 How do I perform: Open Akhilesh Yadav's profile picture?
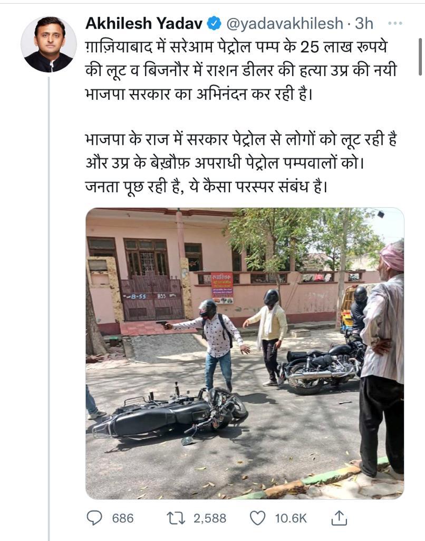[49, 44]
